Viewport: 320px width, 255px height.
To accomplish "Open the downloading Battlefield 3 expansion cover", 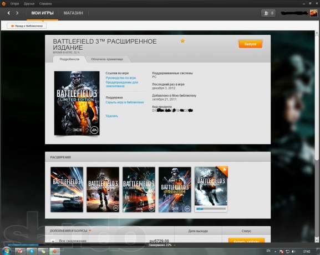I will 211,186.
